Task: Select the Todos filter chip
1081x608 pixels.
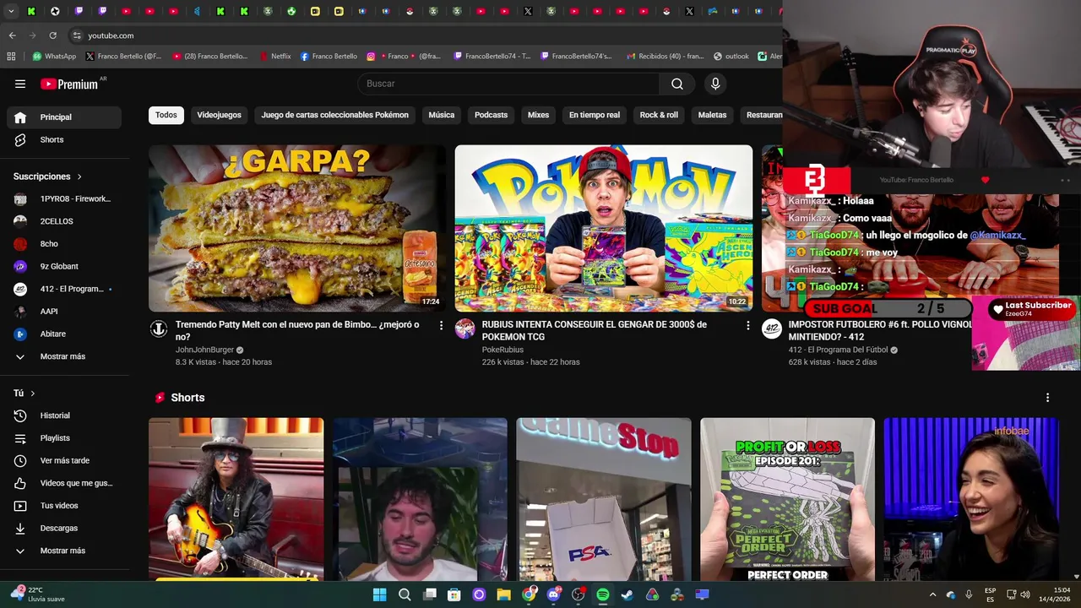Action: [x=166, y=115]
